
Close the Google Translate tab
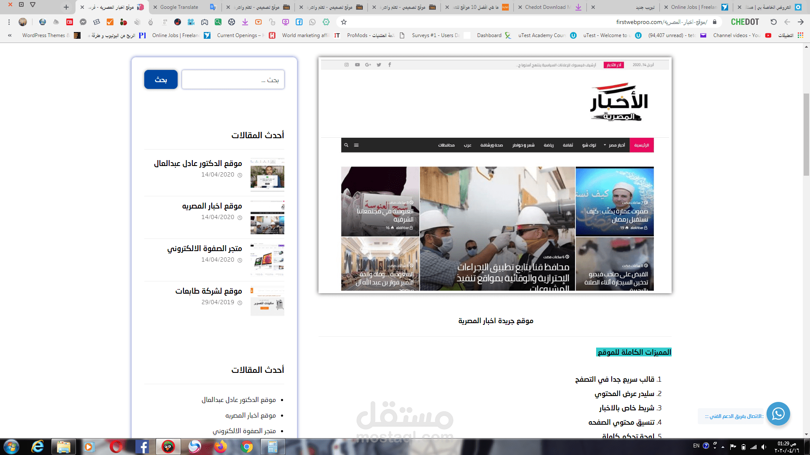click(x=155, y=7)
